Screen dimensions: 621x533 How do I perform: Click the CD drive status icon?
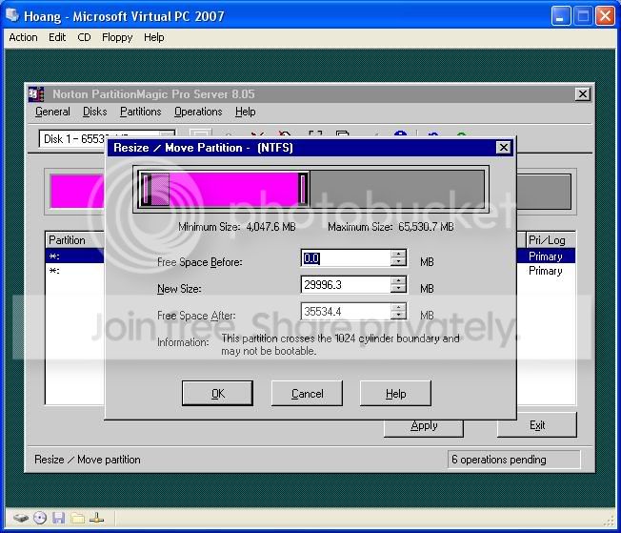40,518
